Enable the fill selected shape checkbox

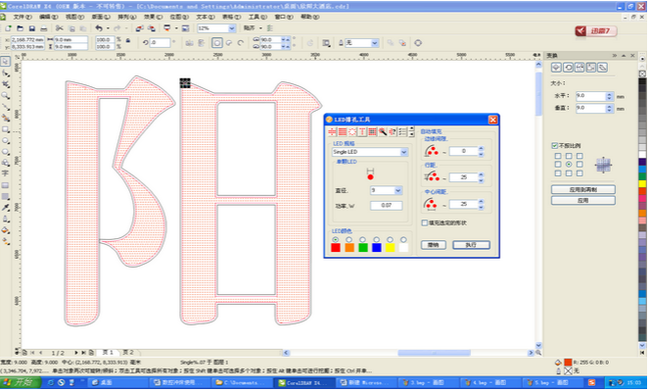pos(423,222)
